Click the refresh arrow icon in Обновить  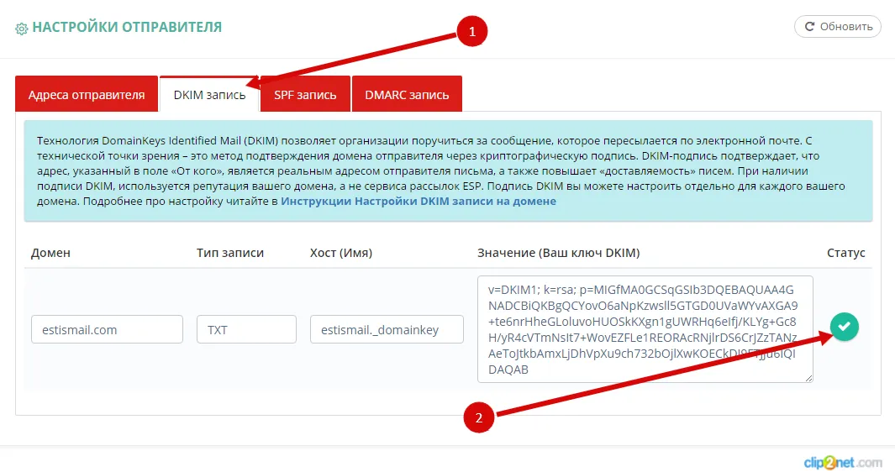tap(809, 27)
